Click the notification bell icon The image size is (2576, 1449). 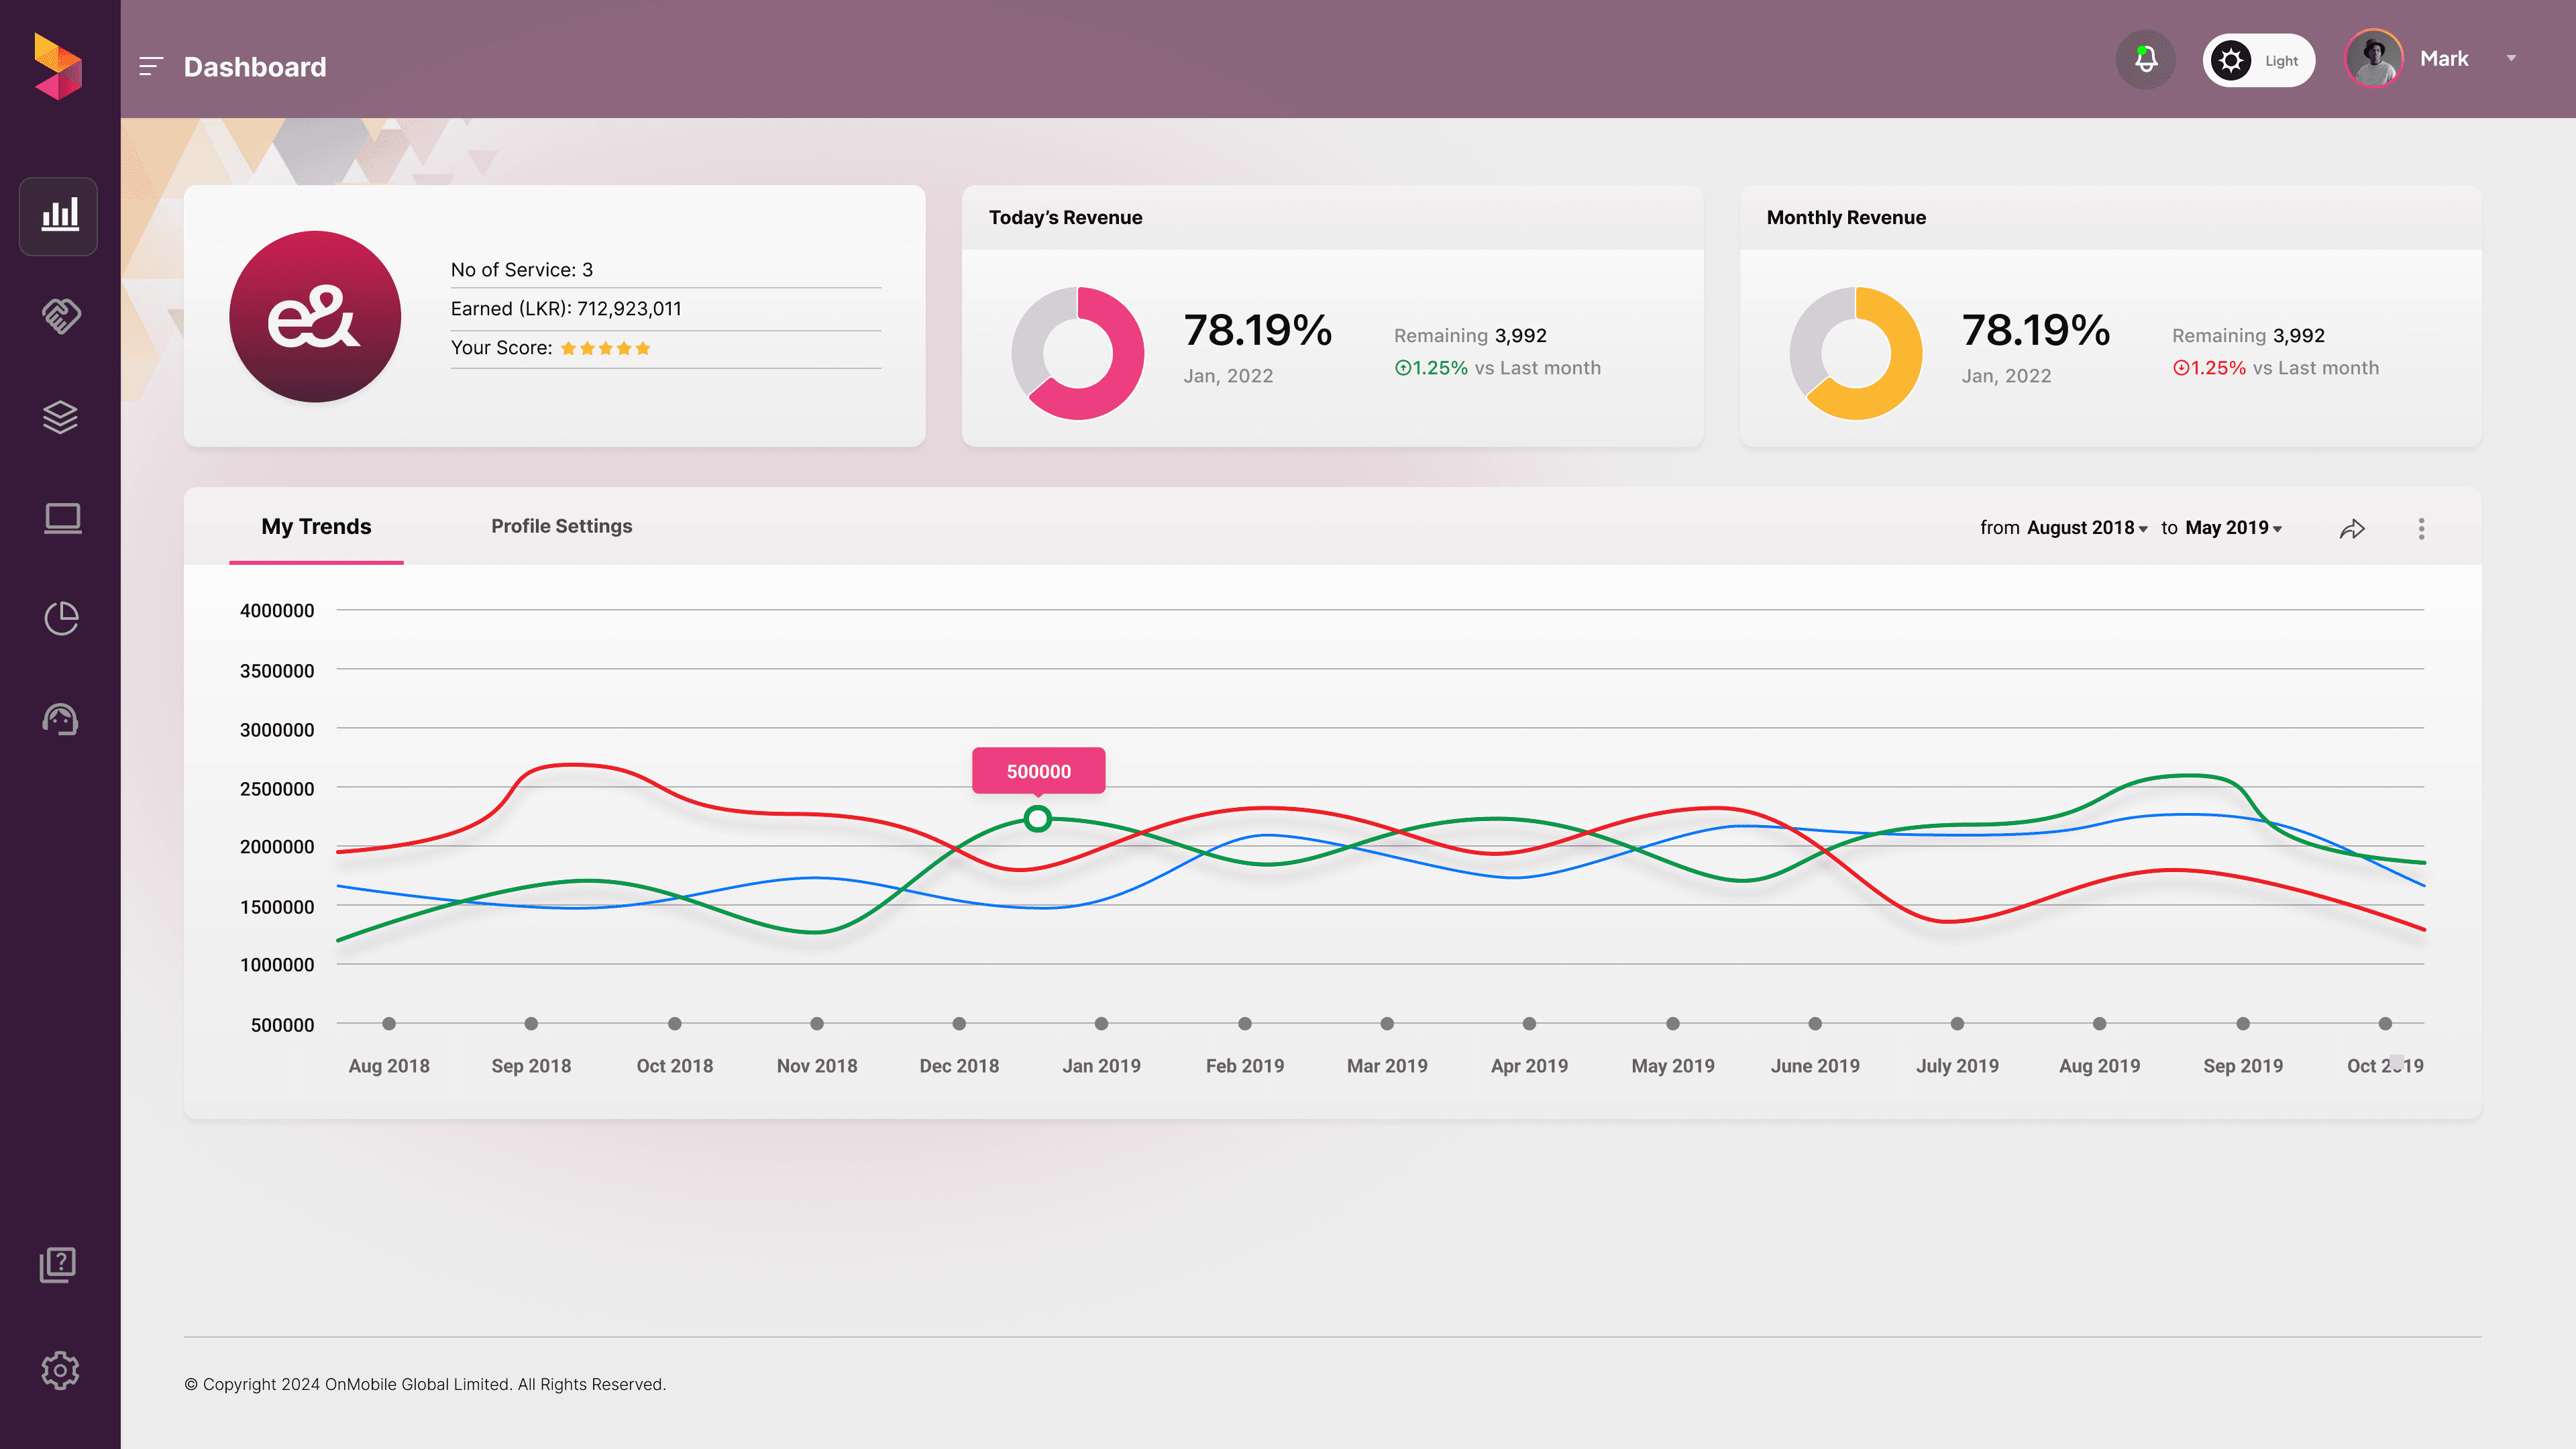tap(2145, 60)
